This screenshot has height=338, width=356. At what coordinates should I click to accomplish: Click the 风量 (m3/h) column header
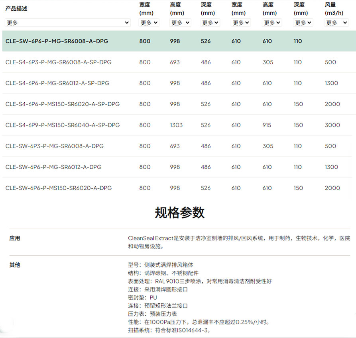coord(334,9)
